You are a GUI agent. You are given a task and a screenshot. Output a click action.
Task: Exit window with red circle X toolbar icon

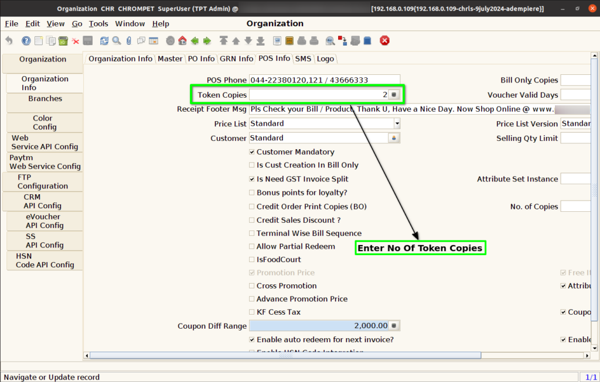click(384, 40)
